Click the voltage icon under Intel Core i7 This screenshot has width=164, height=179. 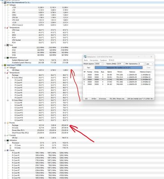[8, 68]
